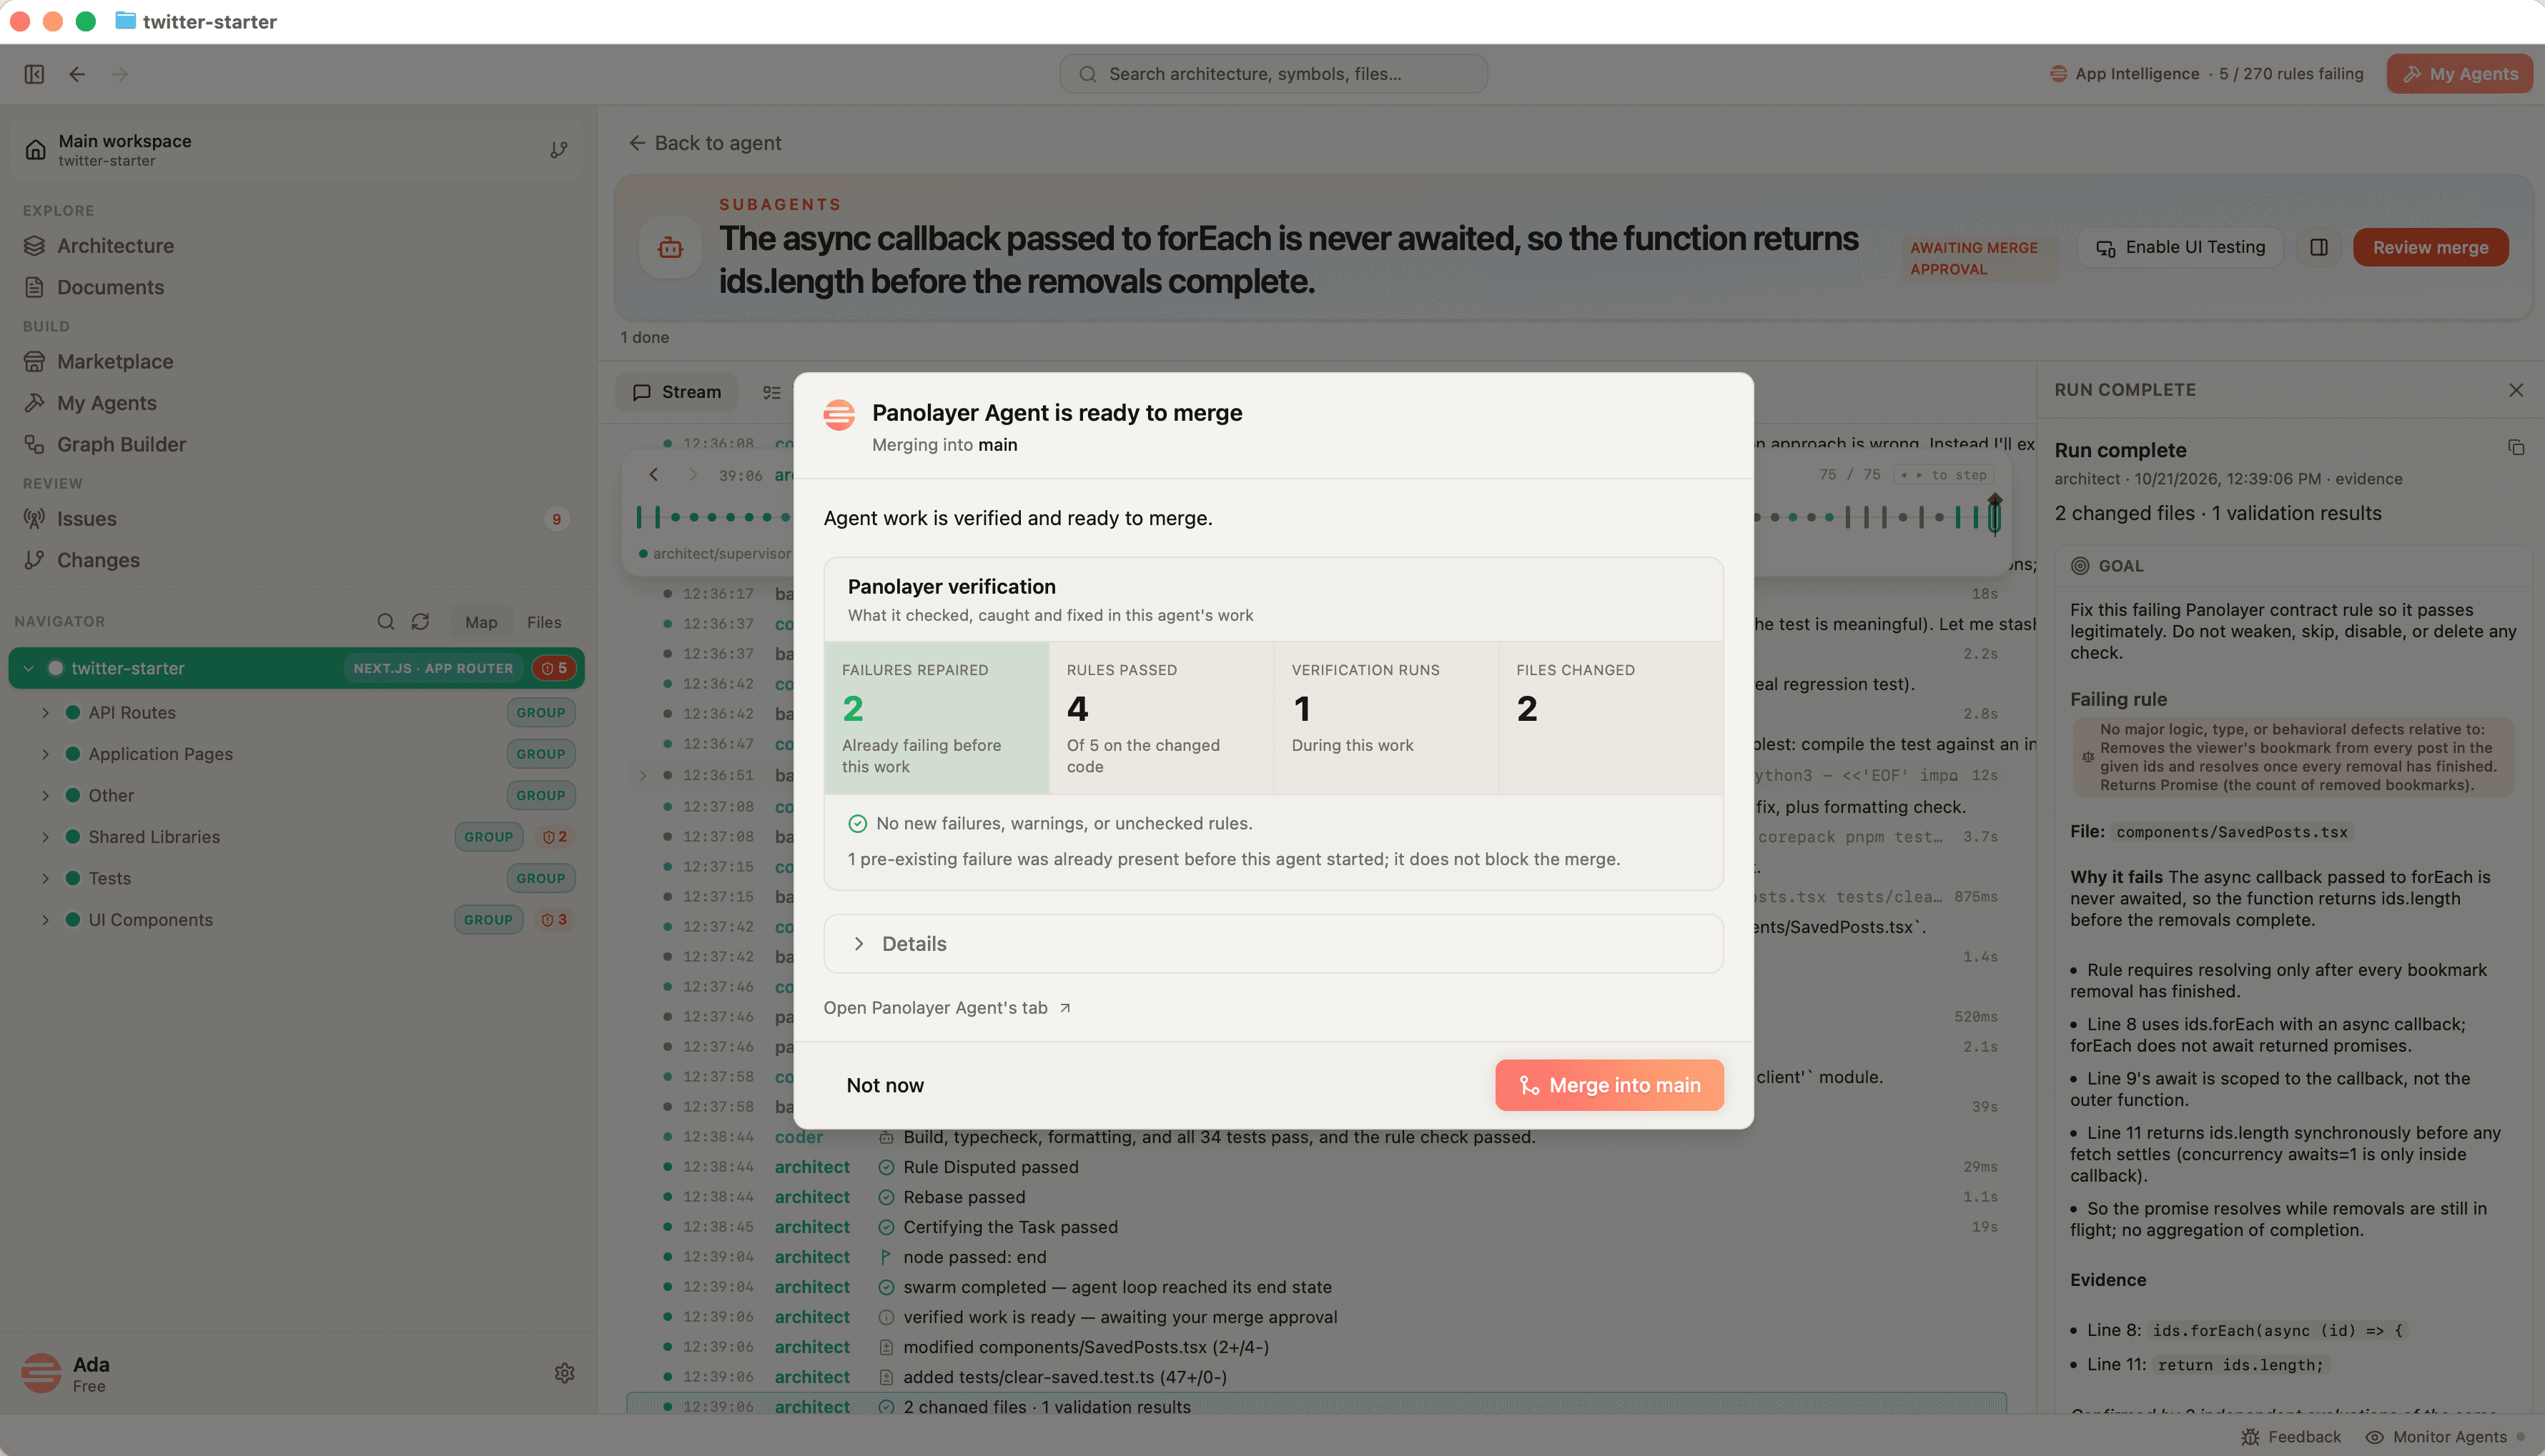Image resolution: width=2545 pixels, height=1456 pixels.
Task: Expand the API Routes group
Action: pos(45,713)
